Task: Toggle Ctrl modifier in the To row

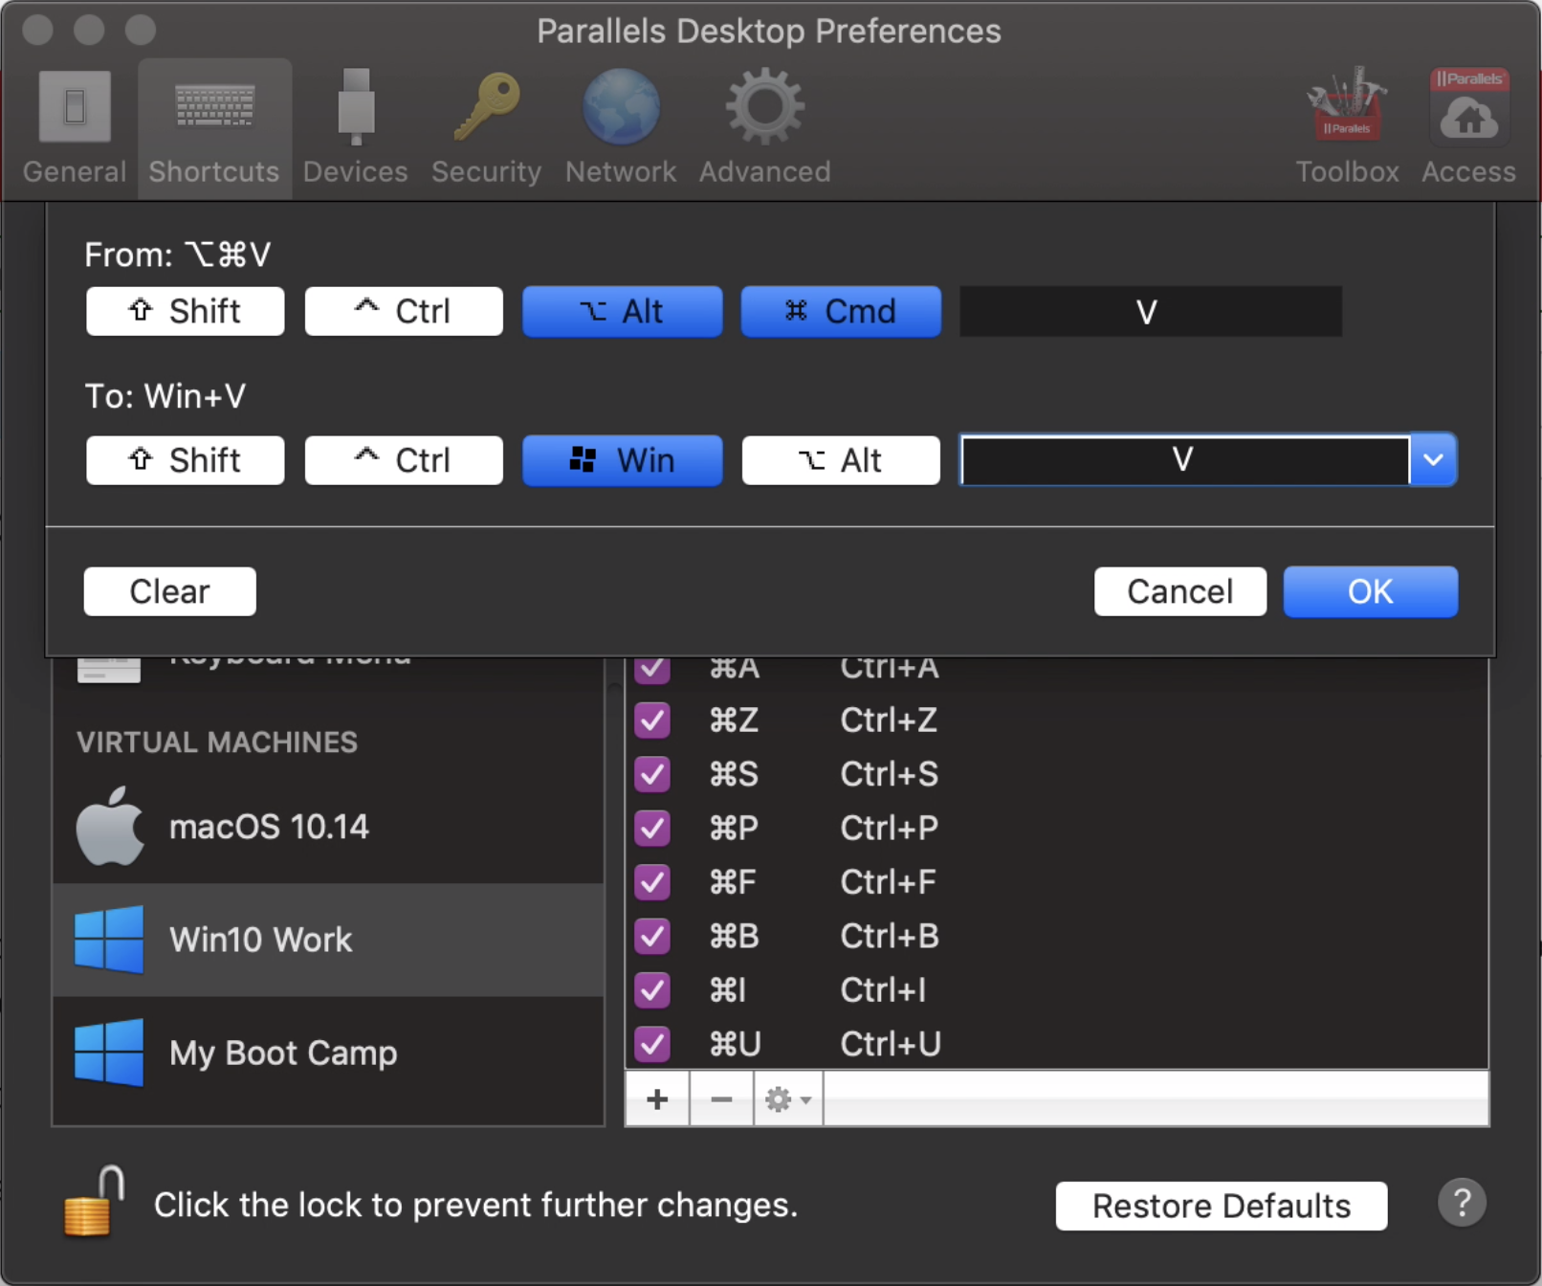Action: pos(404,460)
